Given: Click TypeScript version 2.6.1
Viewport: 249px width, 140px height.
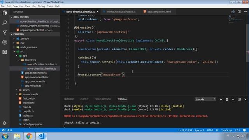Looking at the screenshot, I should tap(237, 130).
